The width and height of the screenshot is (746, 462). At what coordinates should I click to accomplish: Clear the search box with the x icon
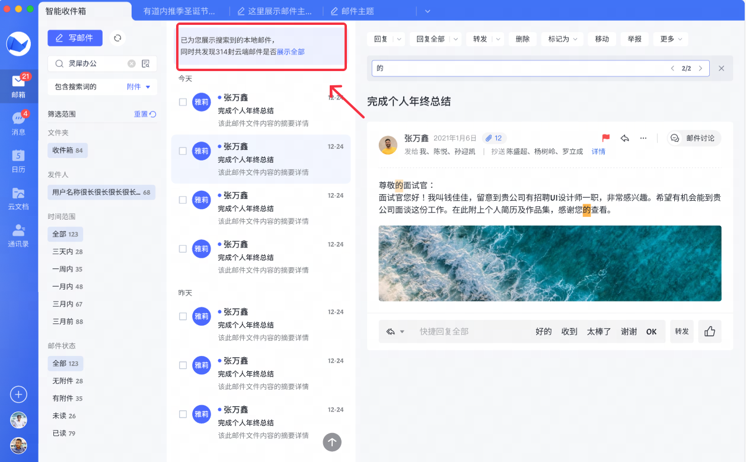tap(132, 63)
